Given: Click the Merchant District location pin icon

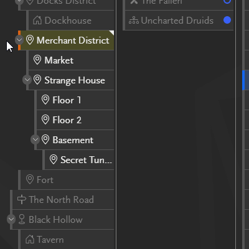Looking at the screenshot, I should click(x=30, y=40).
